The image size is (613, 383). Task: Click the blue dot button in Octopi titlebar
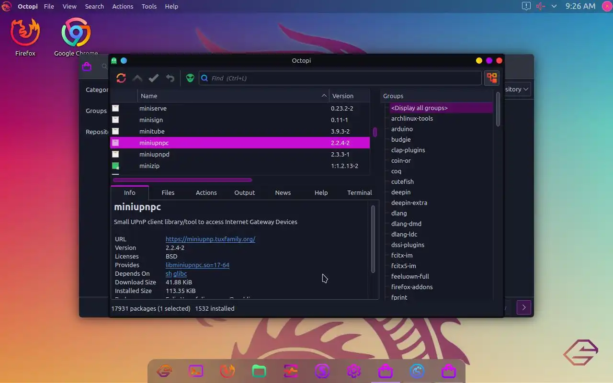pos(124,60)
